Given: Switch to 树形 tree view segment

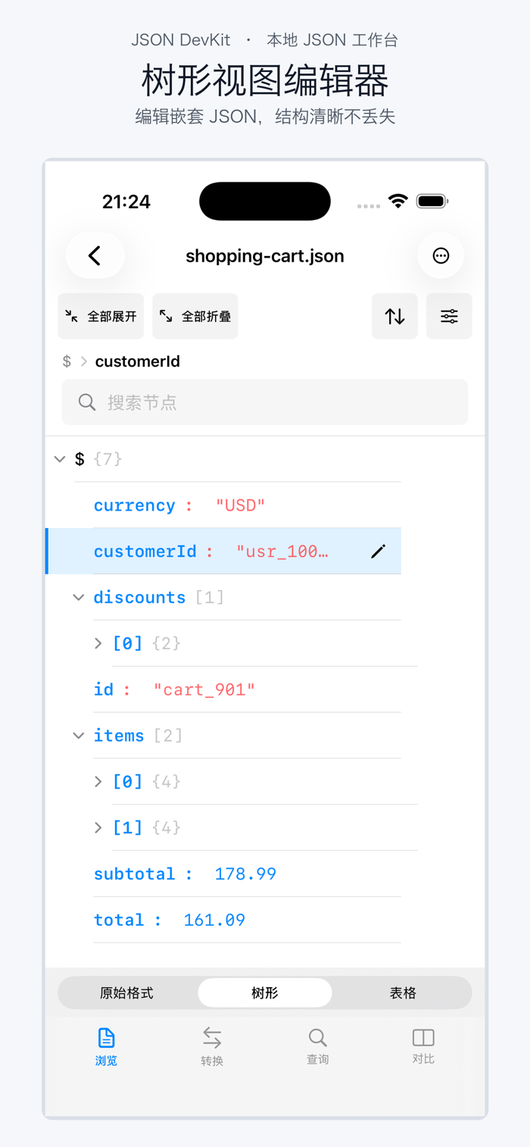Looking at the screenshot, I should (x=265, y=992).
